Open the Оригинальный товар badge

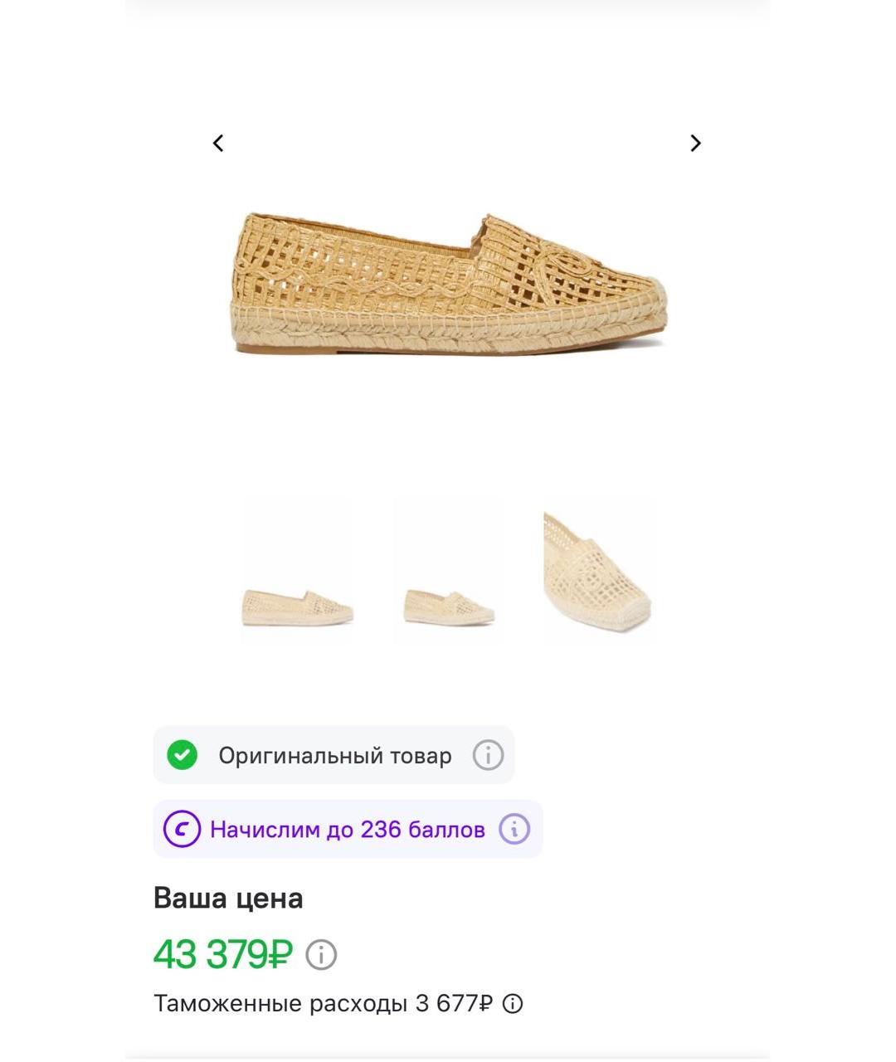point(334,755)
